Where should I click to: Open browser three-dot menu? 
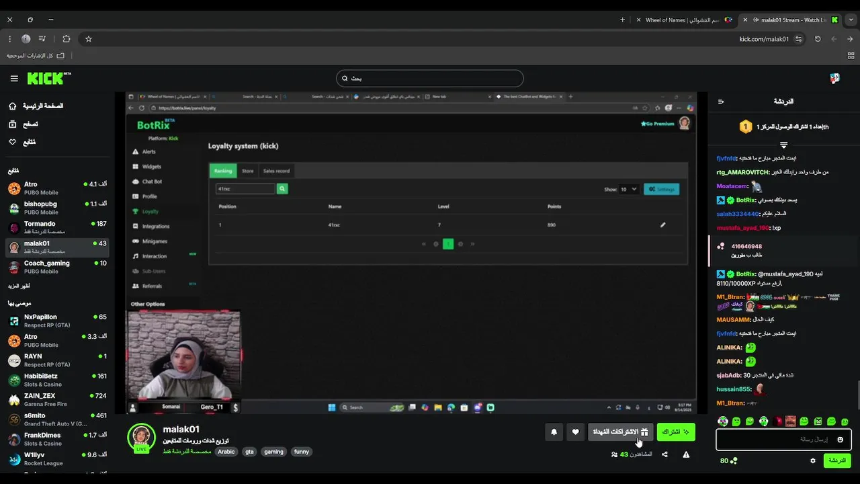[9, 39]
